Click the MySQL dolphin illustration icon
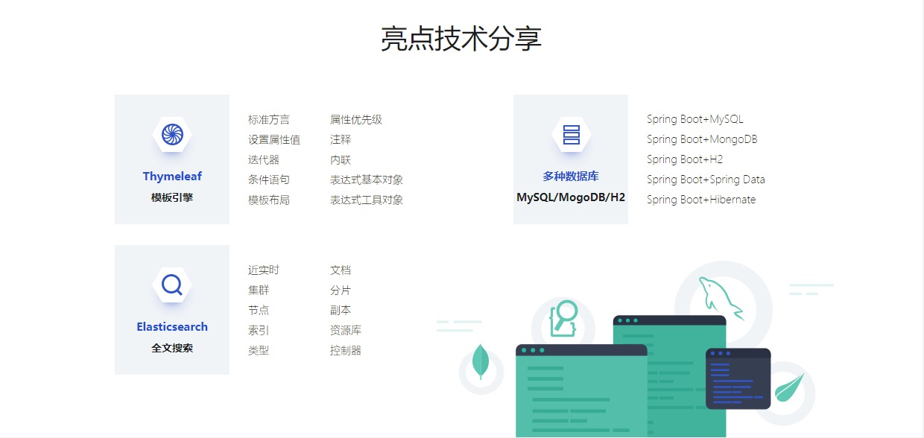 click(x=719, y=297)
